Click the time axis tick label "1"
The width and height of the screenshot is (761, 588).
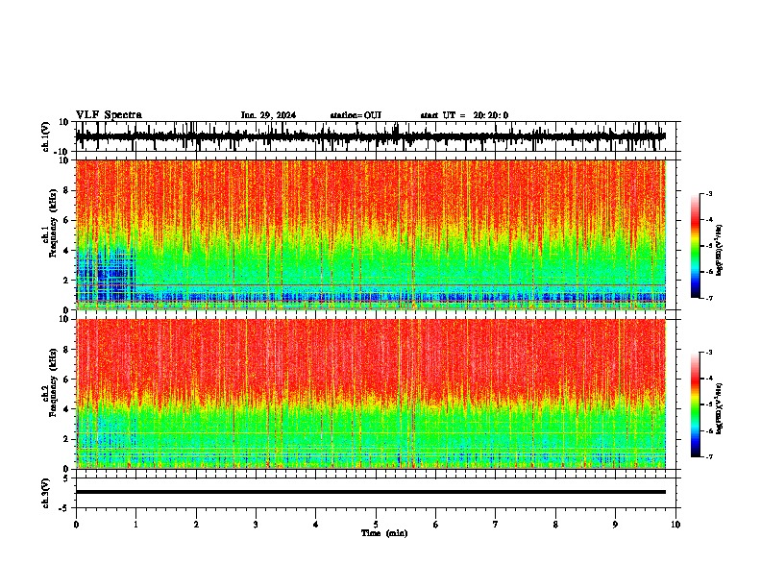click(135, 525)
